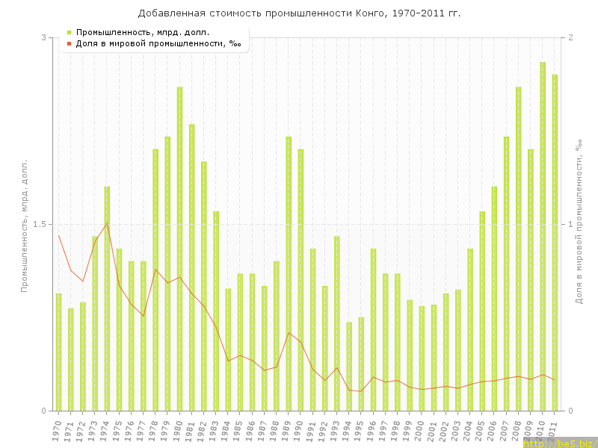The image size is (598, 448).
Task: Click the 1994 lowest bar
Action: click(349, 366)
